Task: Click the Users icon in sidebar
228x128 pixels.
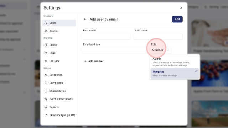Action: pyautogui.click(x=46, y=23)
